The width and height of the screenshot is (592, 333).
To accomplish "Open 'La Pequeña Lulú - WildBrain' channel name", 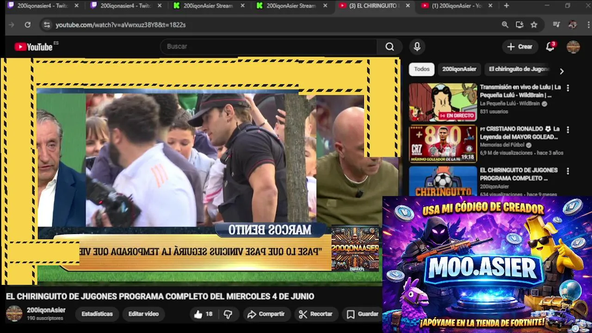I will pyautogui.click(x=510, y=104).
